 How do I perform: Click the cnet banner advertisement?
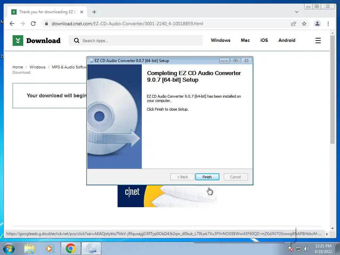(x=167, y=196)
